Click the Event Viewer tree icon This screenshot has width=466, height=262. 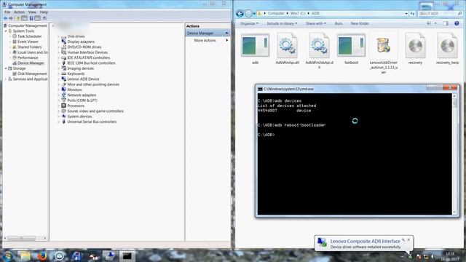tap(15, 41)
